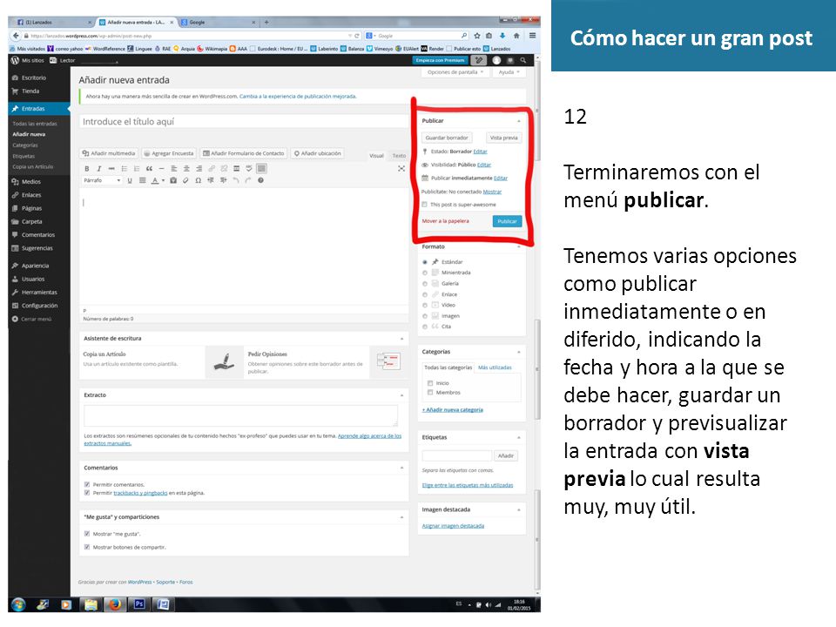Undo last edit in editor
Image resolution: width=836 pixels, height=627 pixels.
(236, 181)
